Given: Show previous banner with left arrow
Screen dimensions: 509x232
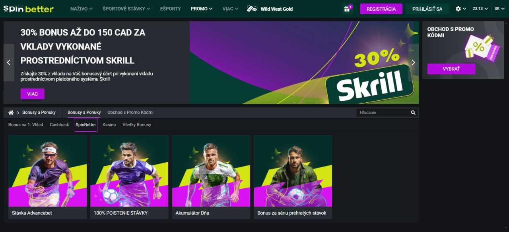Looking at the screenshot, I should [9, 63].
